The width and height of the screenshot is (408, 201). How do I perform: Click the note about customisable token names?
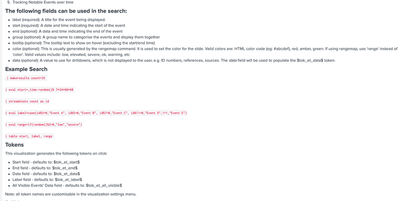click(x=71, y=194)
